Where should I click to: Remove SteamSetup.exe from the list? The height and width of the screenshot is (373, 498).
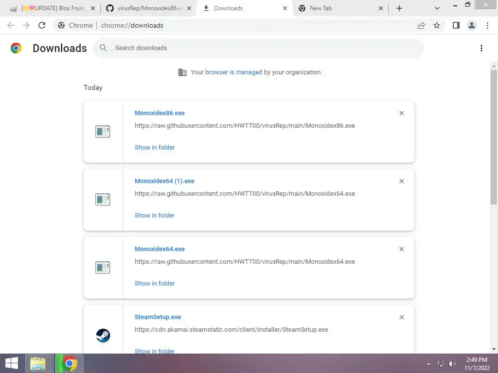click(x=401, y=317)
